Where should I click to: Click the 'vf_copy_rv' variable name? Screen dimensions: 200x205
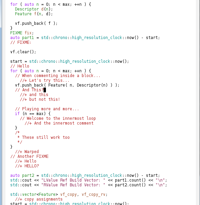(x=93, y=194)
